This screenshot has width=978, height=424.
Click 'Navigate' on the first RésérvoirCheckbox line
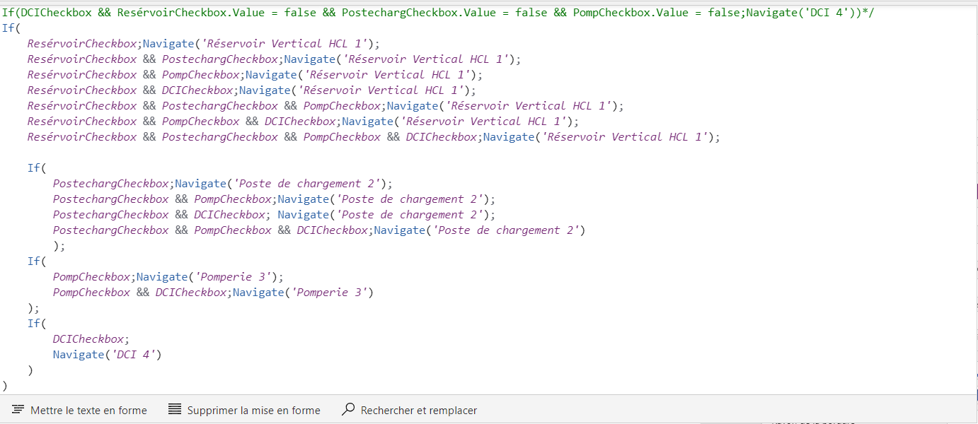(x=168, y=44)
